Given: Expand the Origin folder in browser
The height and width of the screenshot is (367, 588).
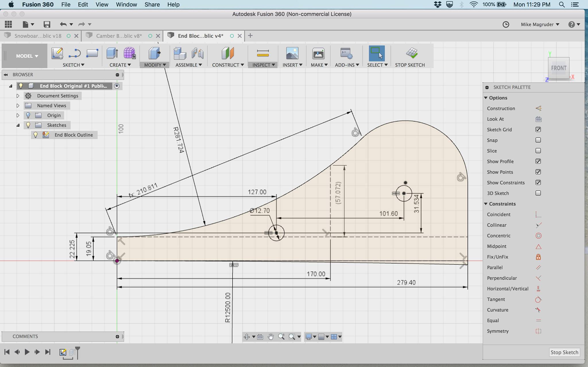Looking at the screenshot, I should tap(18, 115).
